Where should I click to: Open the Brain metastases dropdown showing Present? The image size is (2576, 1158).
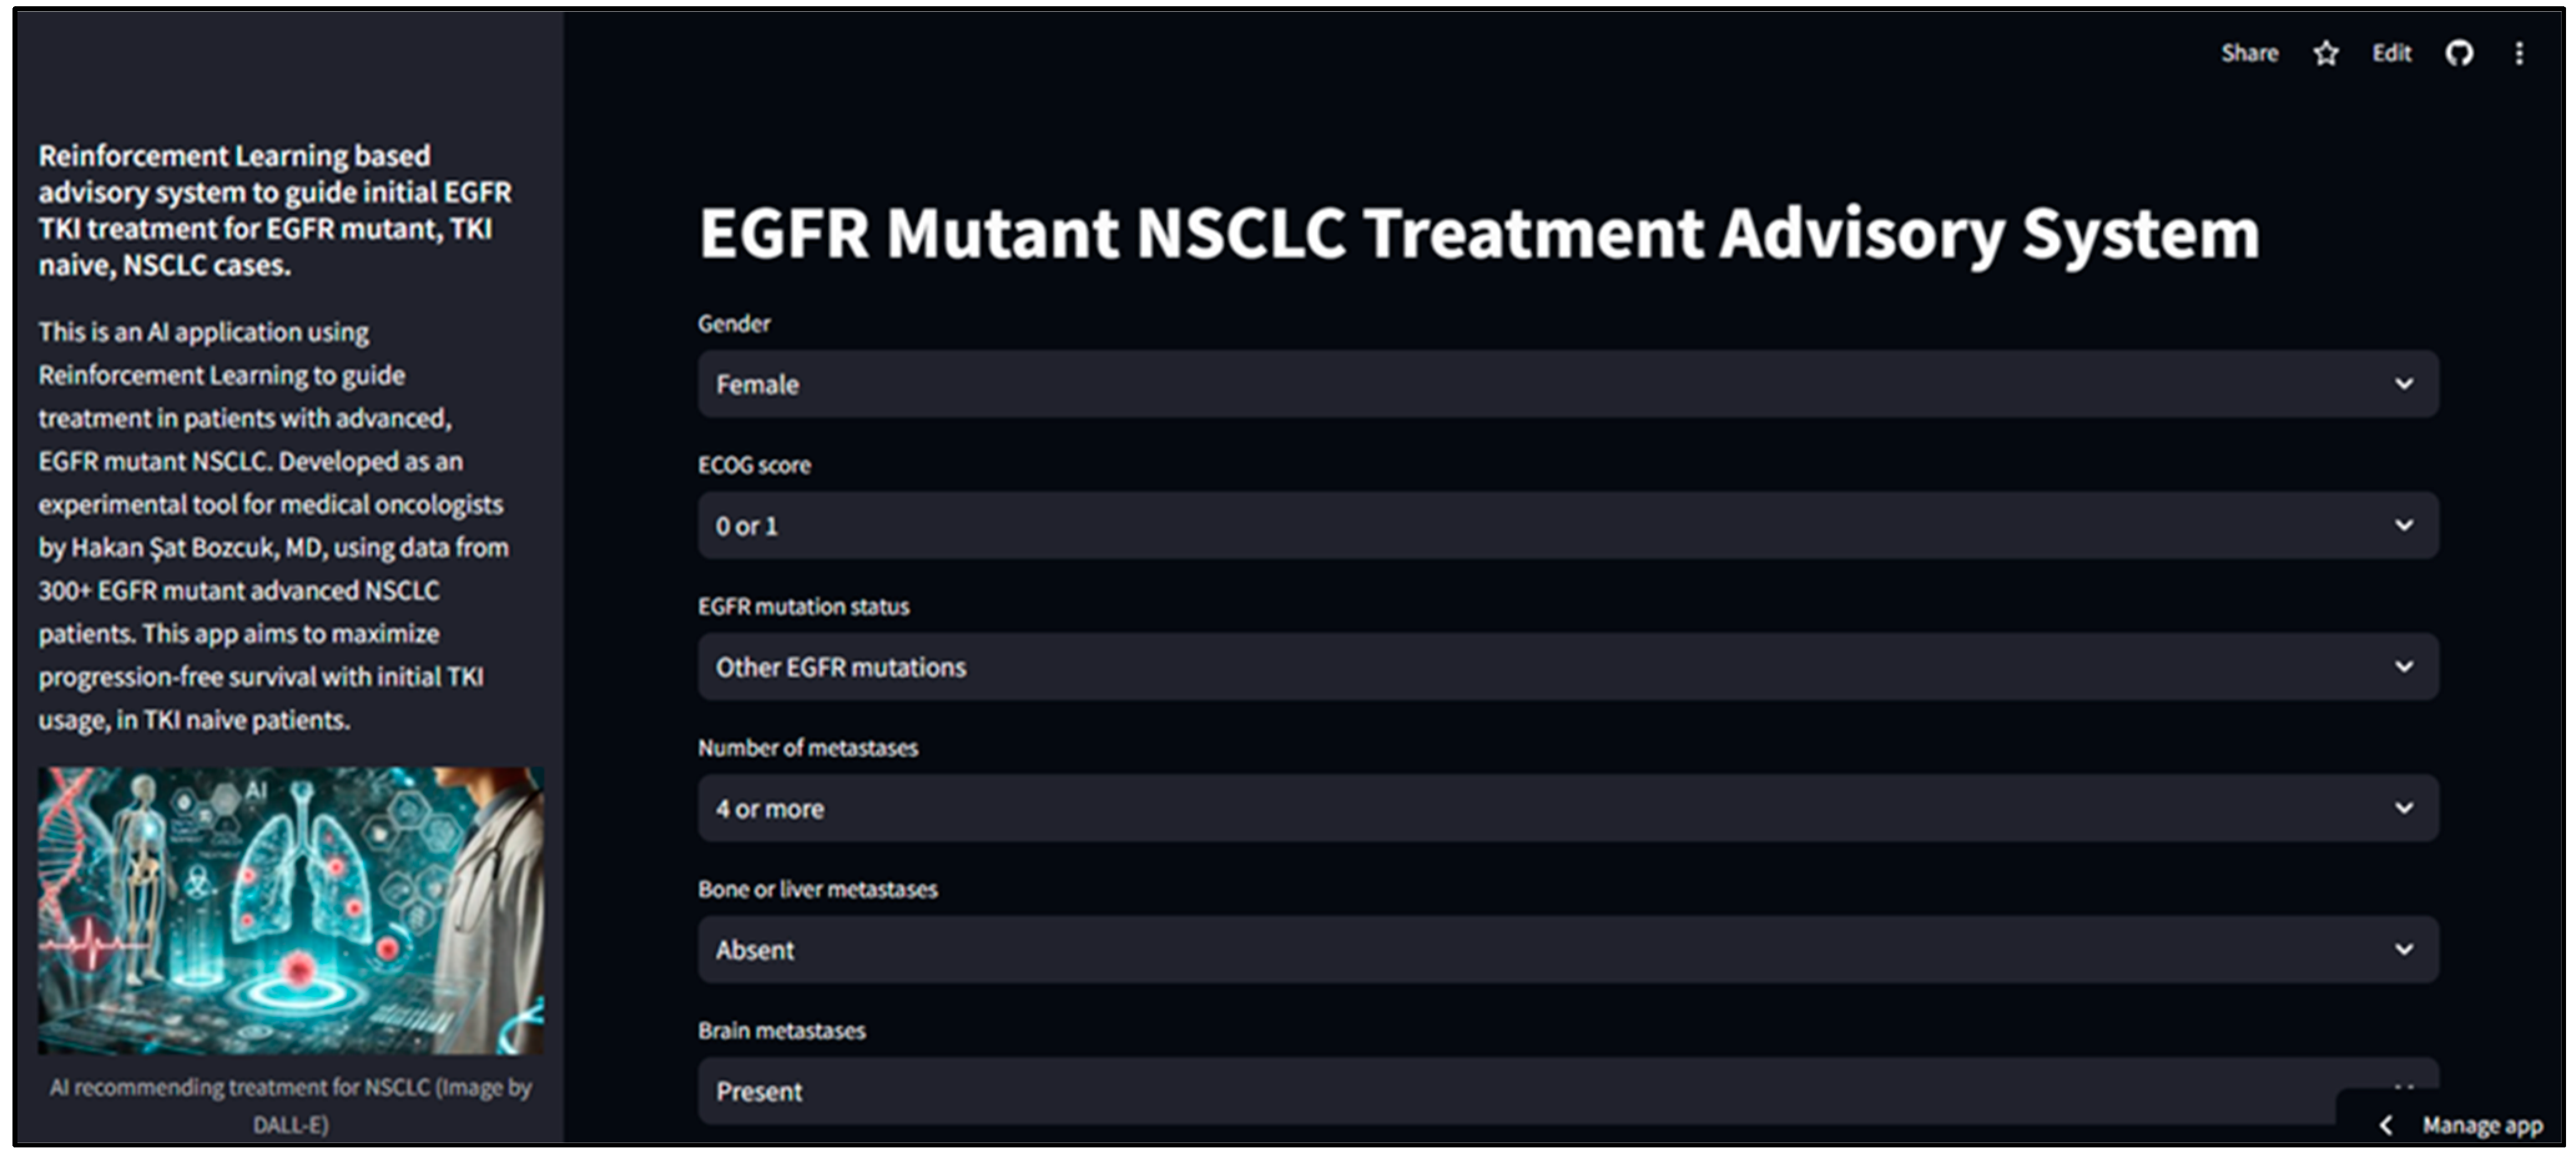pyautogui.click(x=1500, y=1091)
